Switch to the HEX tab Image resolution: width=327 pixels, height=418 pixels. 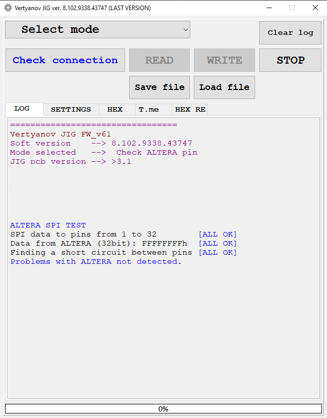click(x=117, y=110)
